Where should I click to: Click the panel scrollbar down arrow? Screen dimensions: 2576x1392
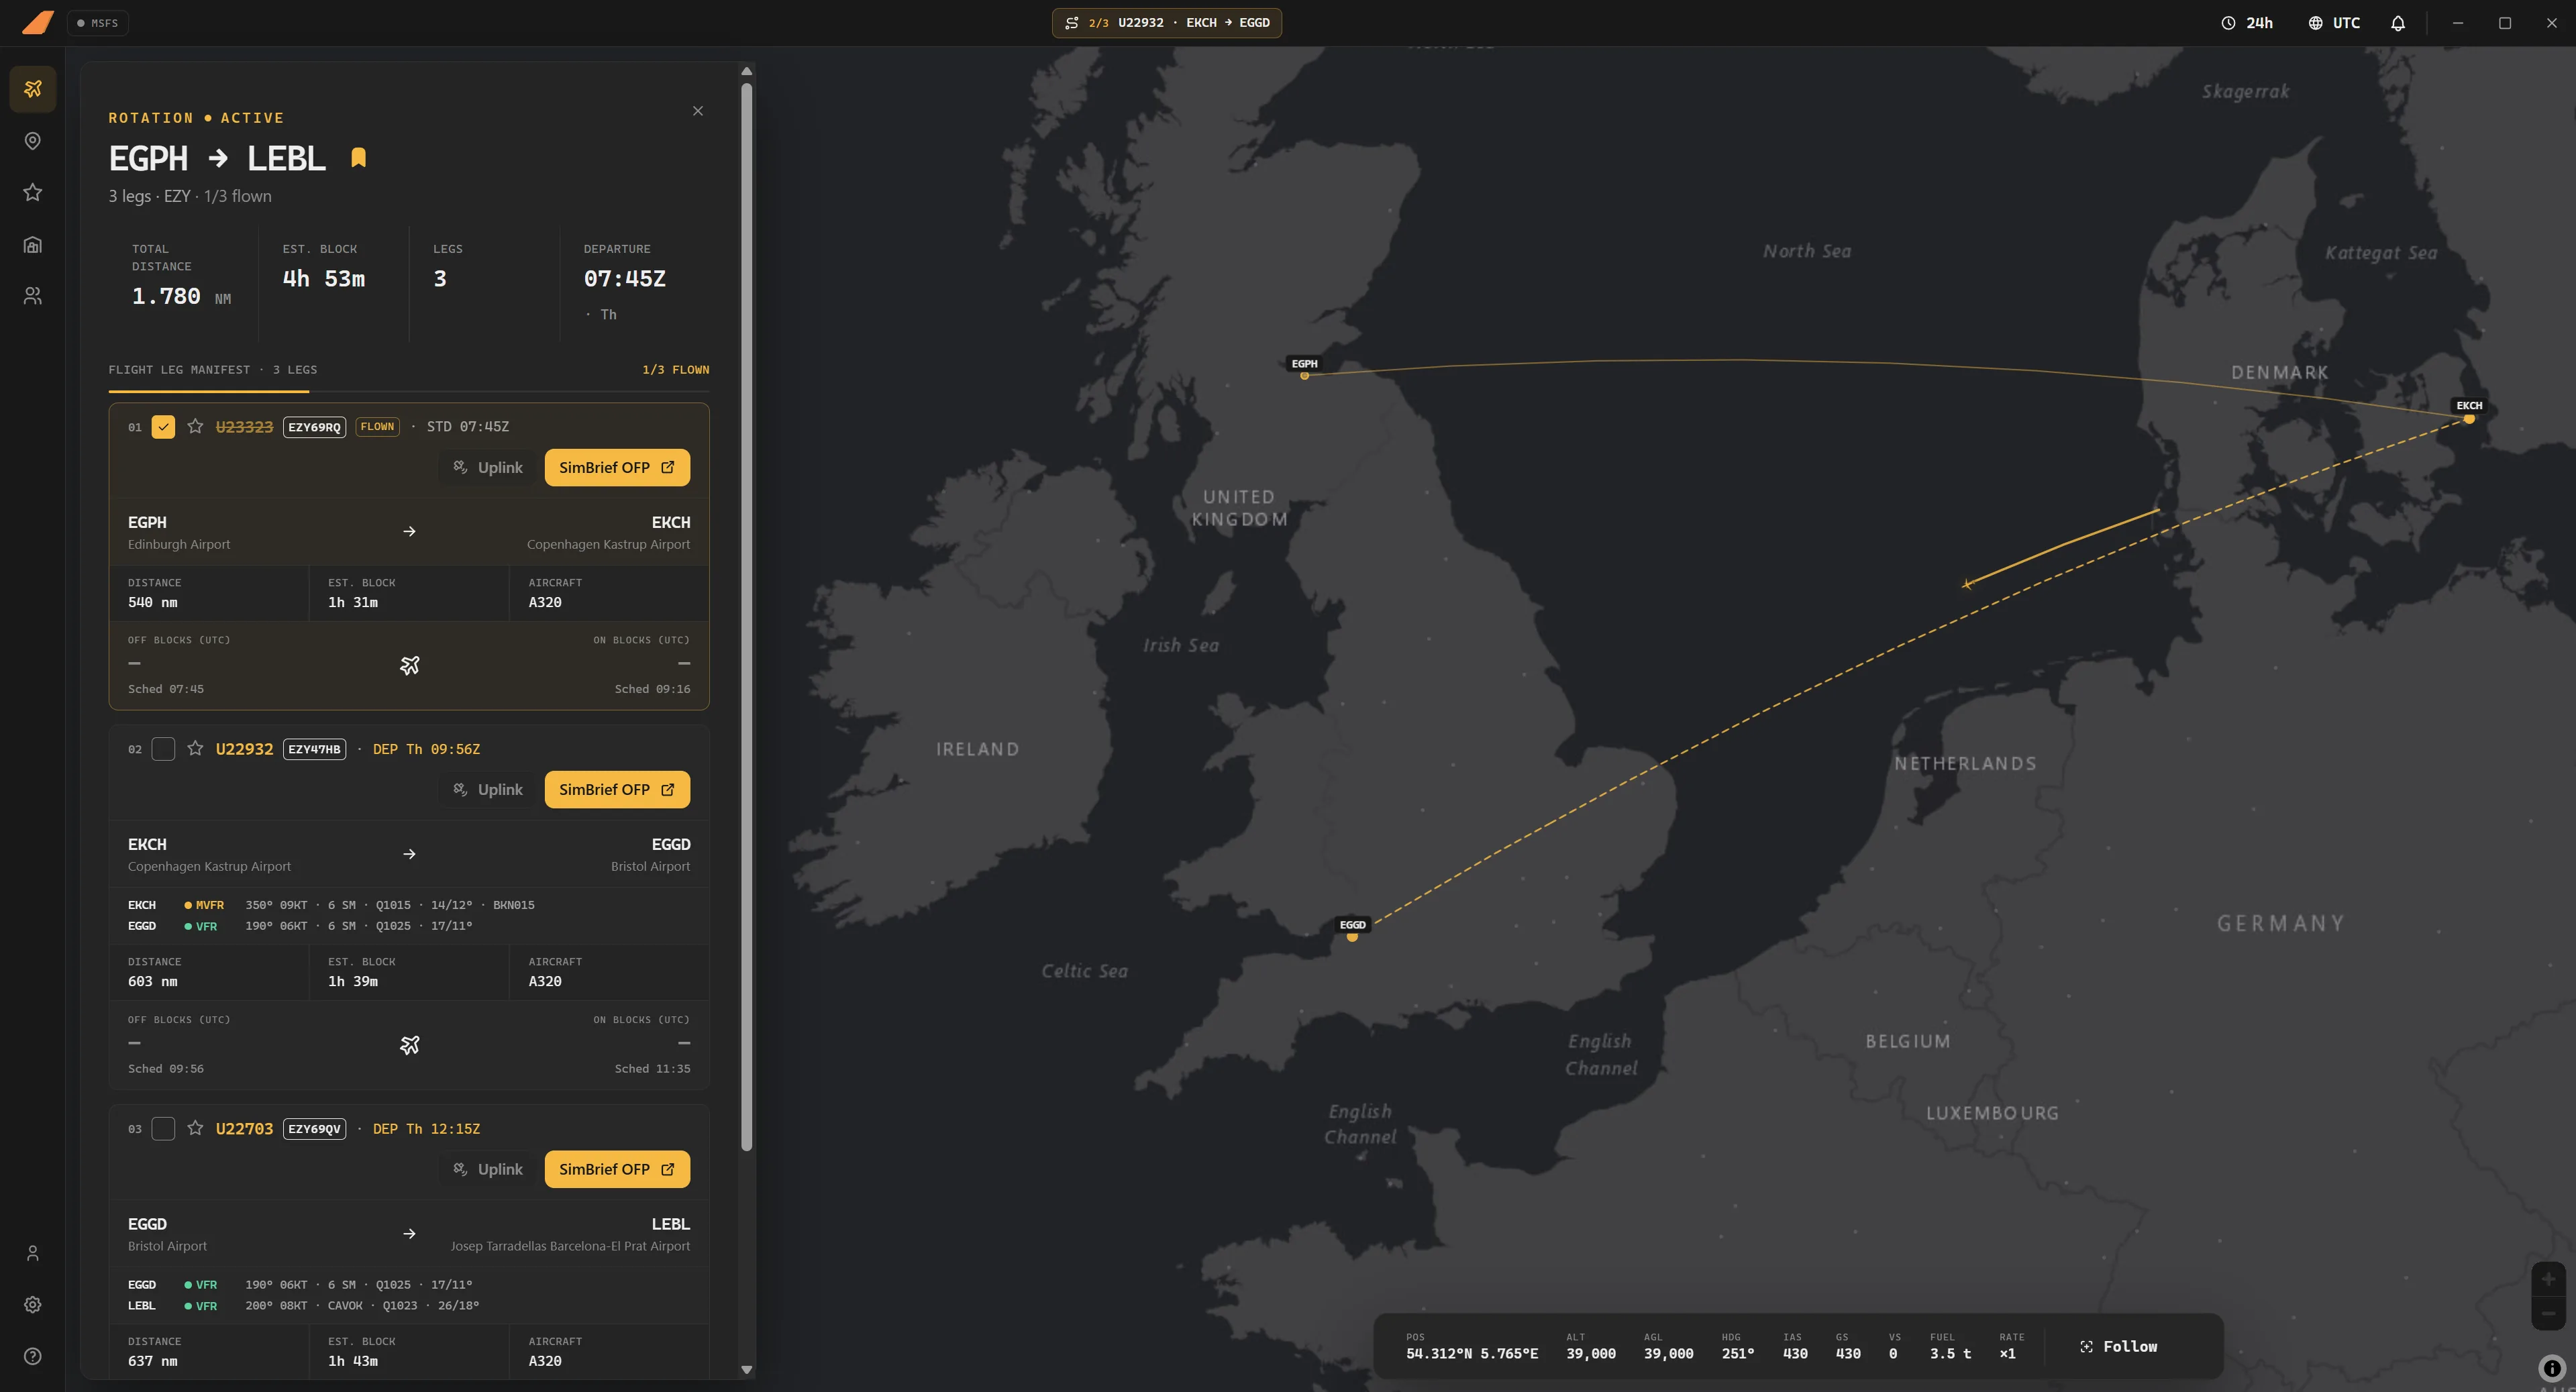(x=746, y=1370)
